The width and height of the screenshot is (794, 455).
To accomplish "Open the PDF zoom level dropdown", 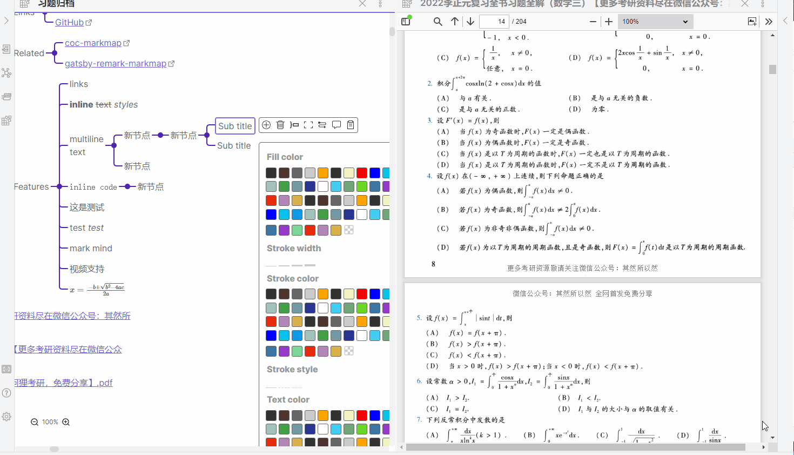I will pos(655,22).
